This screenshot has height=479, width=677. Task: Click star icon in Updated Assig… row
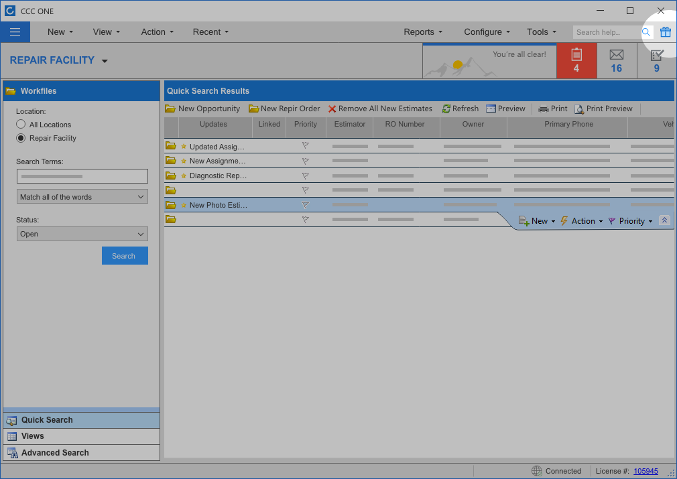184,146
